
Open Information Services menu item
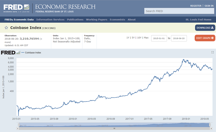(50, 19)
